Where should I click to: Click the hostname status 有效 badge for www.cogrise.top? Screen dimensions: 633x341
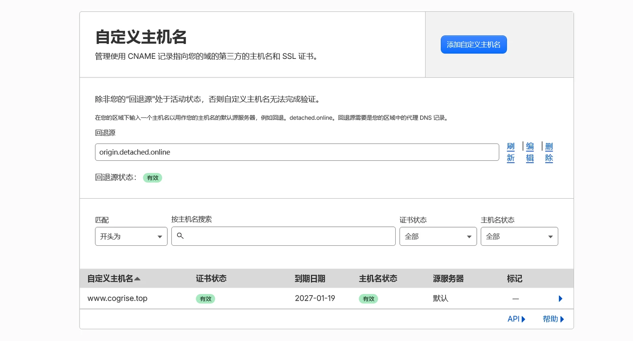tap(368, 299)
